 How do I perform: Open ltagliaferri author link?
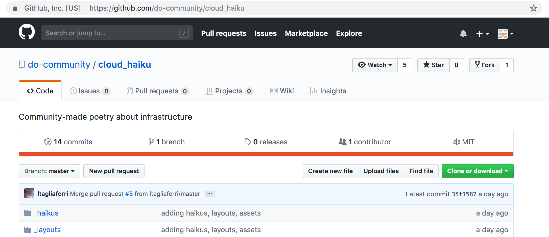(x=53, y=194)
